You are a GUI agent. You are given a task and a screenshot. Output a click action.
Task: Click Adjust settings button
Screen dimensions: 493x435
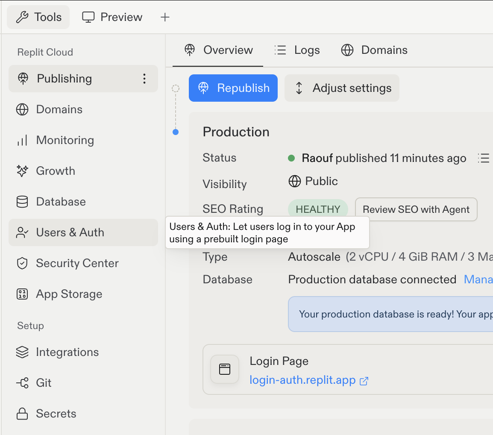point(342,88)
